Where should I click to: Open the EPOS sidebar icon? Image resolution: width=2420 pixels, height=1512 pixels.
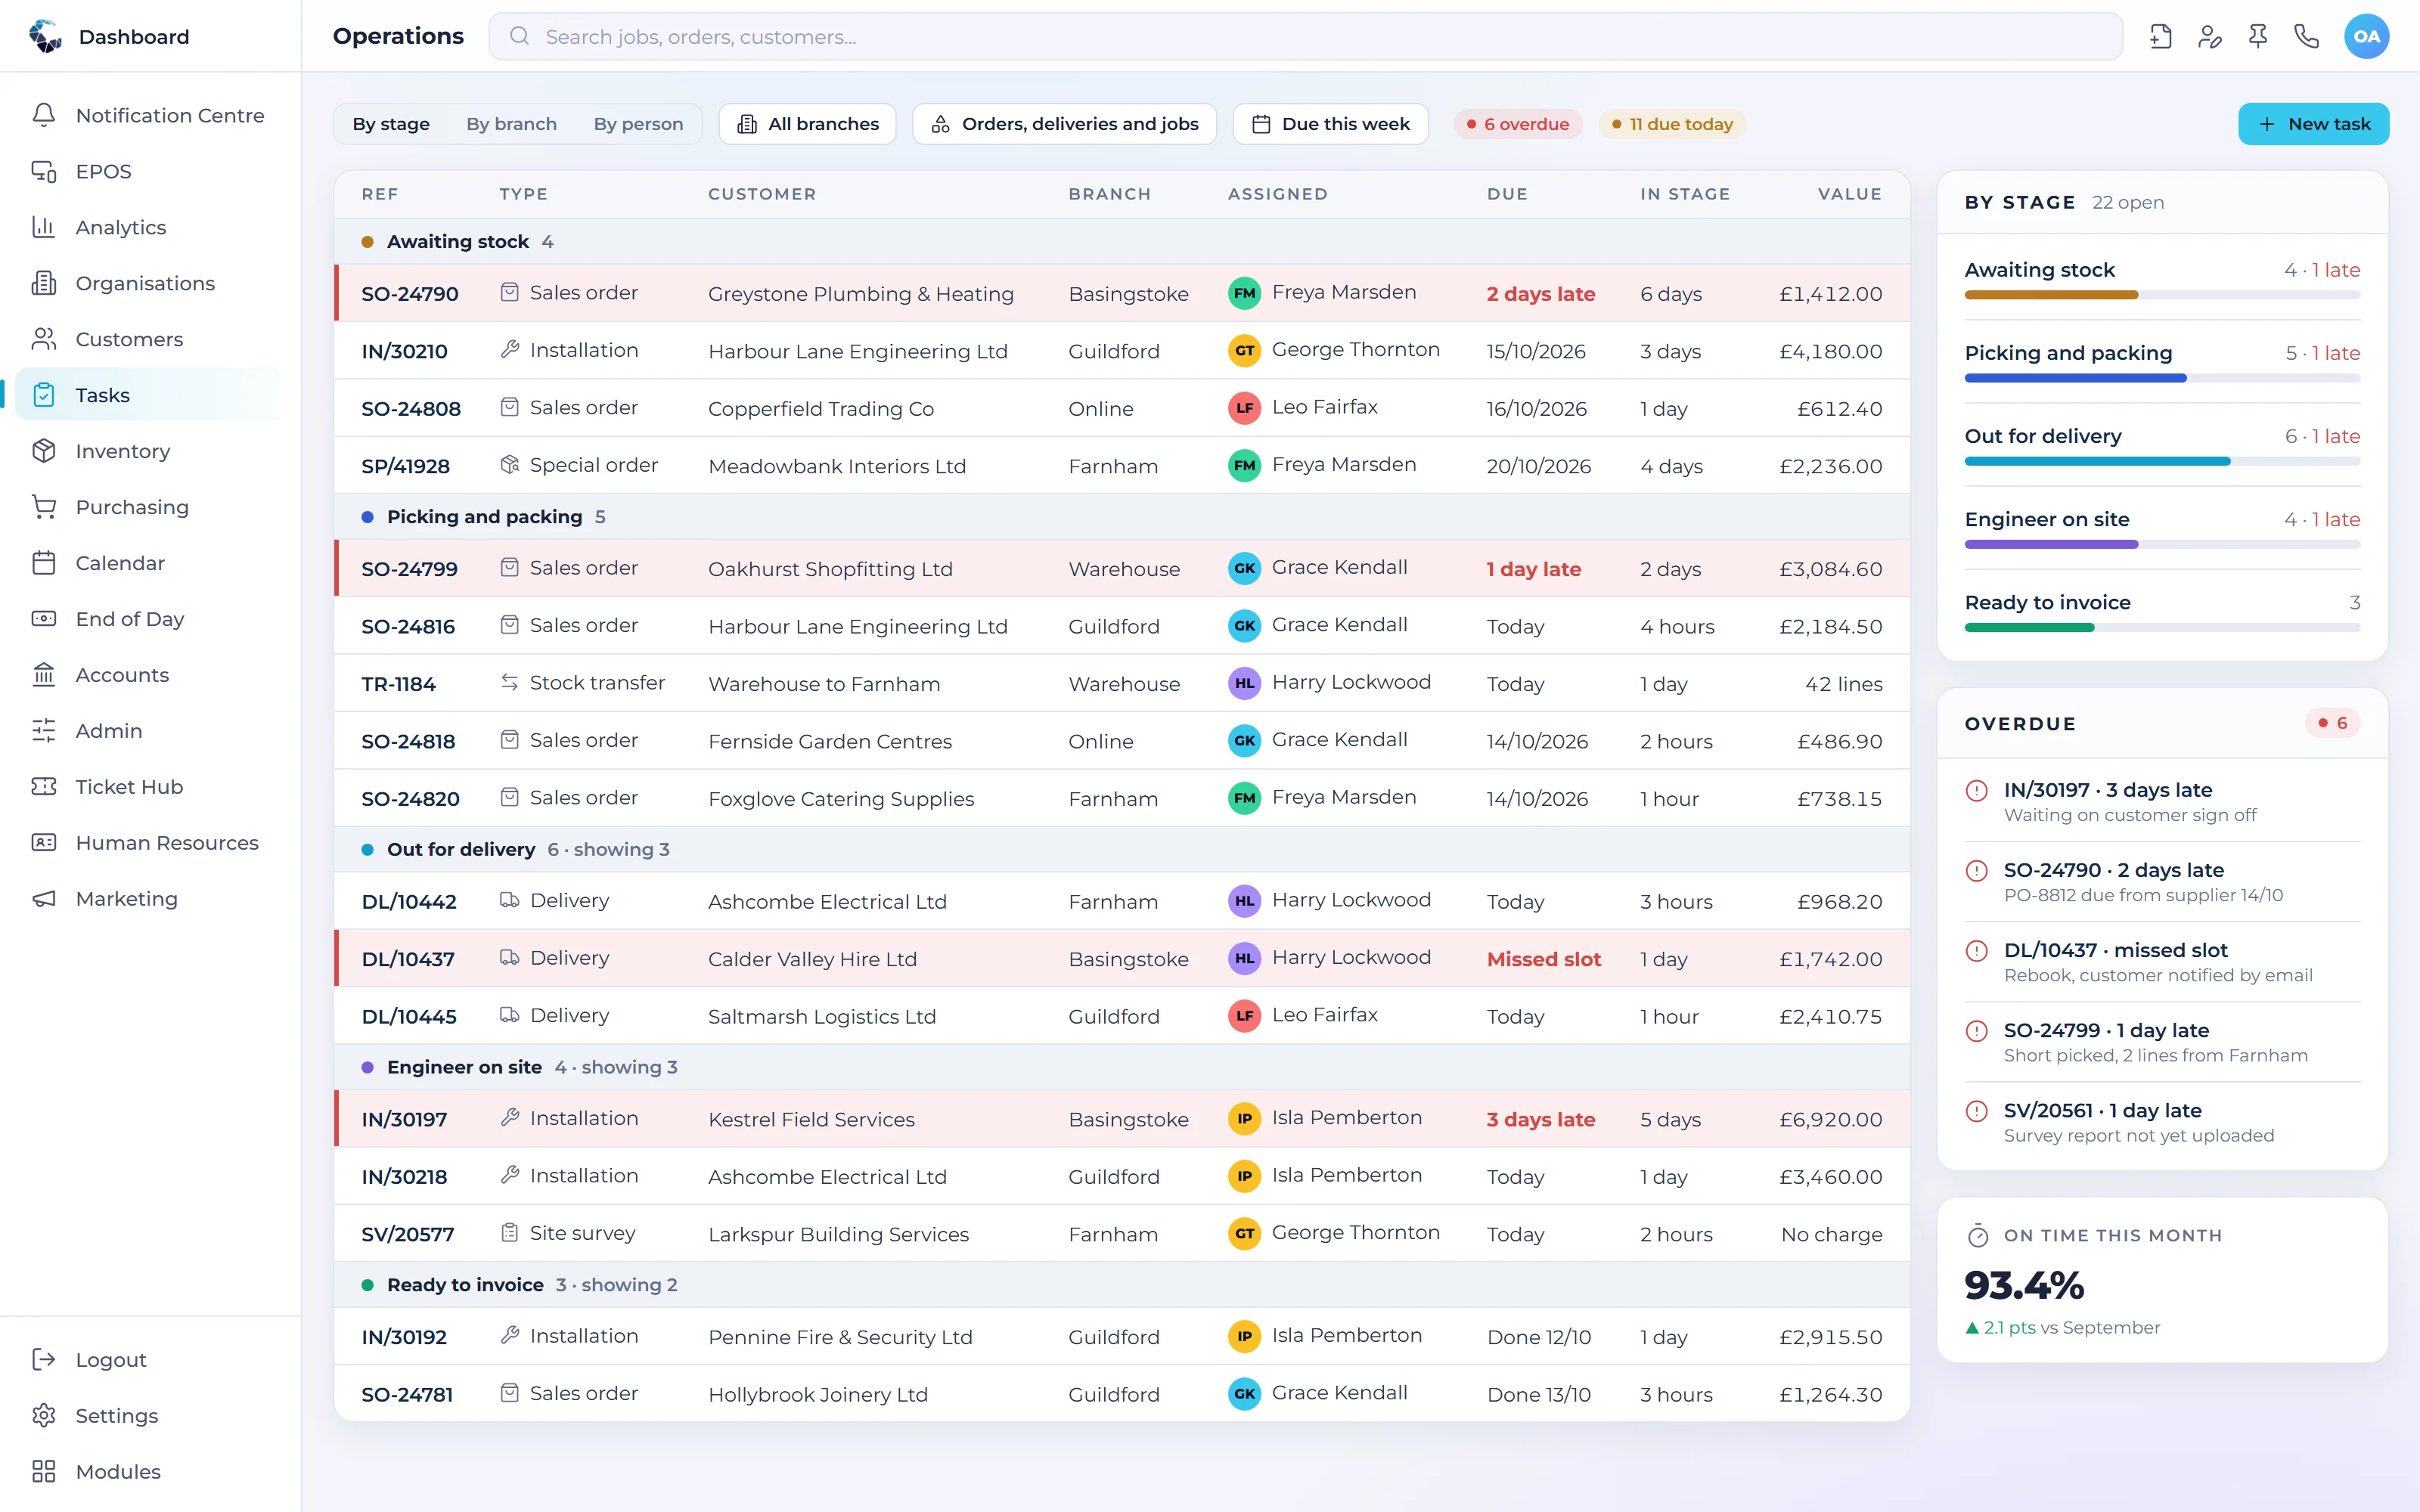44,171
